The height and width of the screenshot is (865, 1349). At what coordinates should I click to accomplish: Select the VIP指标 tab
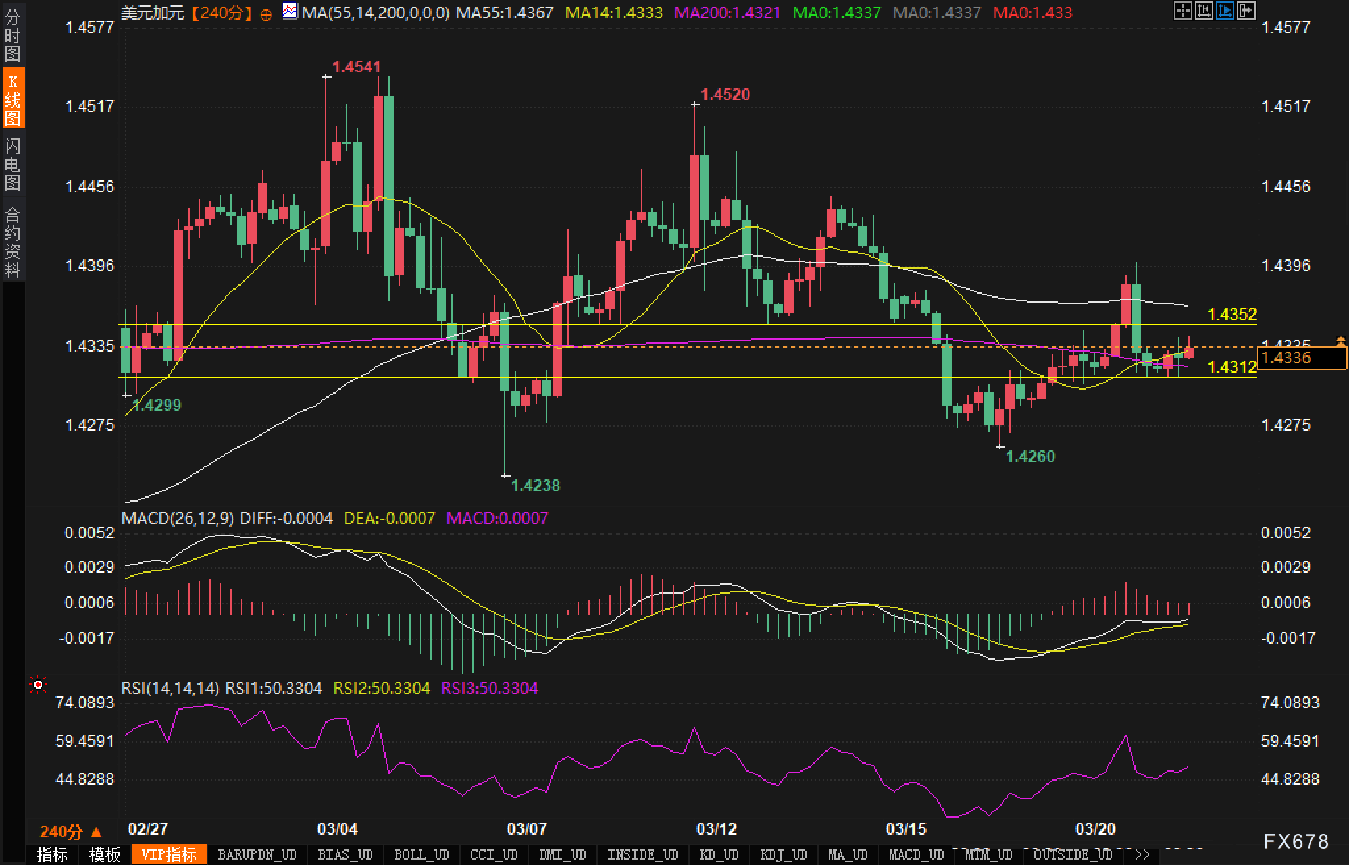click(x=169, y=854)
